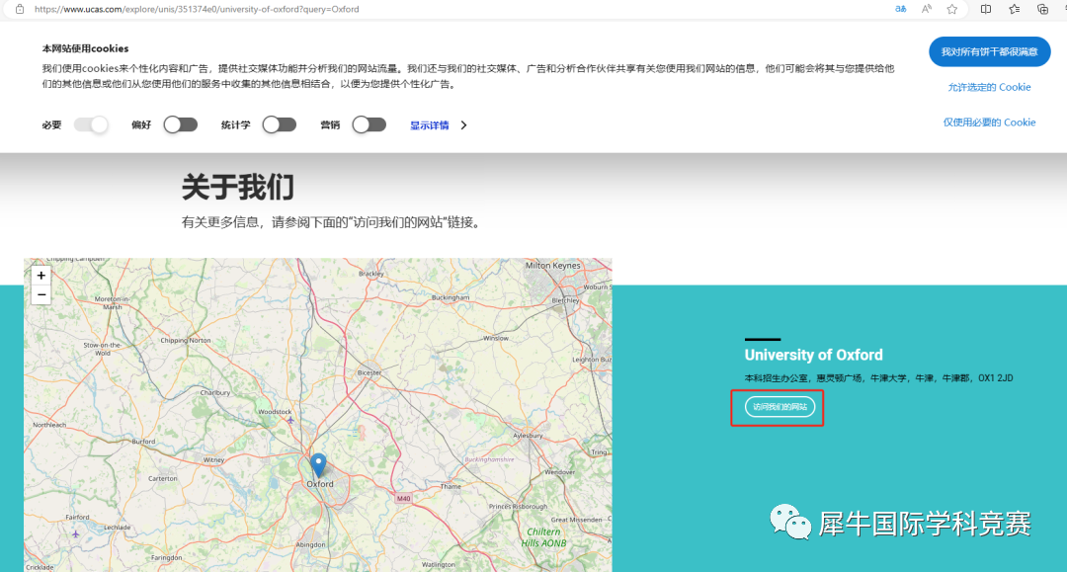The image size is (1067, 572).
Task: Click the 访问我们的网站 button
Action: [x=780, y=407]
